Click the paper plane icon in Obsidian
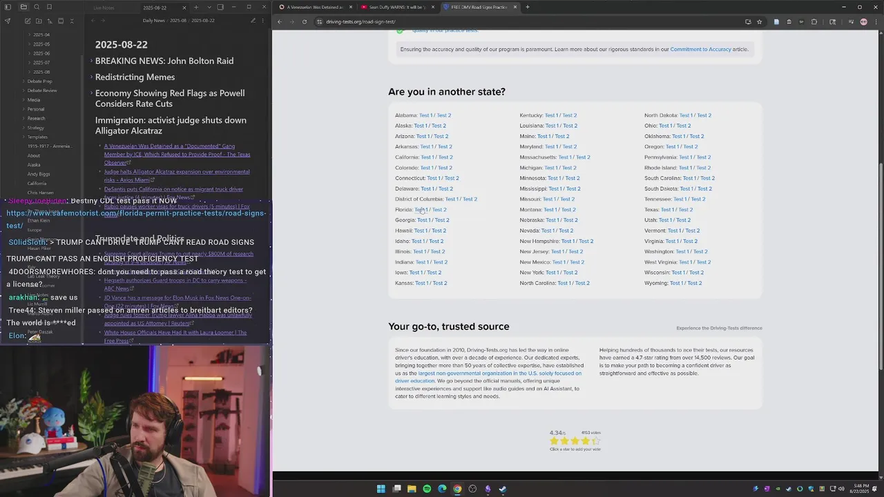This screenshot has height=497, width=884. tap(8, 21)
